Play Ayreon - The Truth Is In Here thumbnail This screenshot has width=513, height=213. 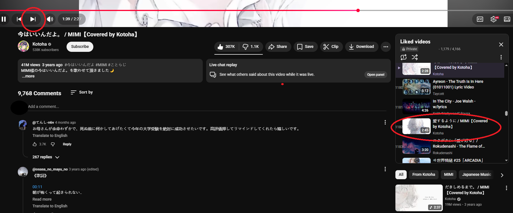[416, 87]
